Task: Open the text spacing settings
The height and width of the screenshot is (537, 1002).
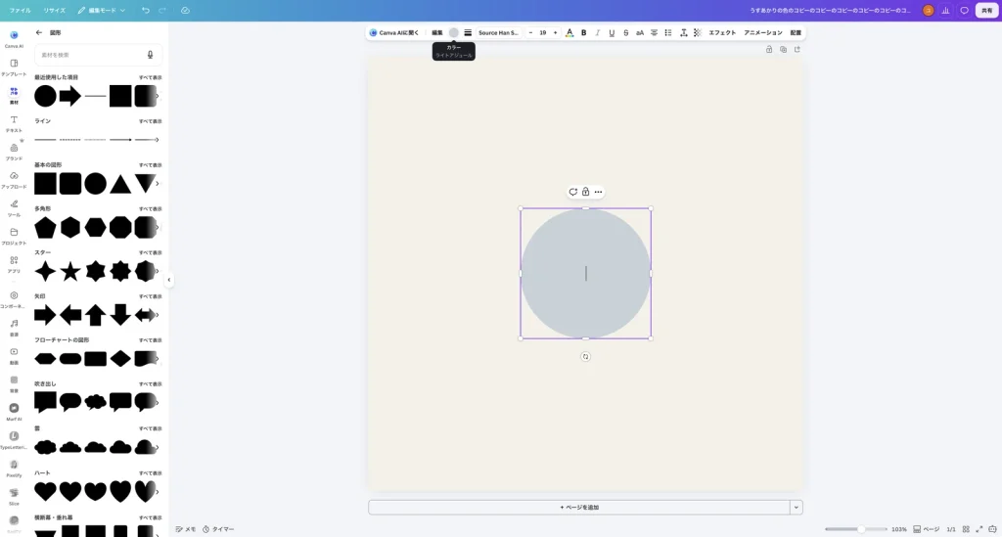Action: pos(683,32)
